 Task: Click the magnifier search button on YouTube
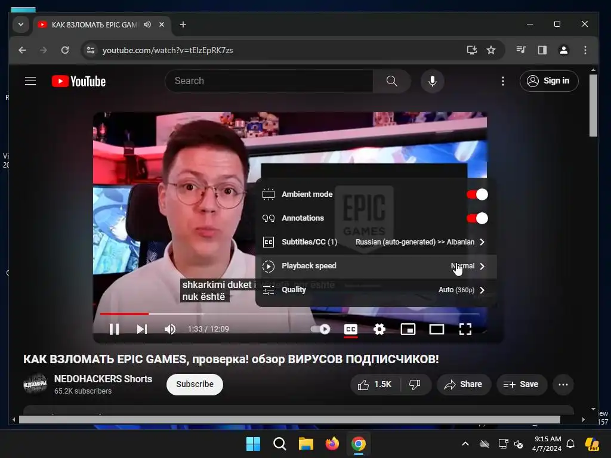(391, 81)
